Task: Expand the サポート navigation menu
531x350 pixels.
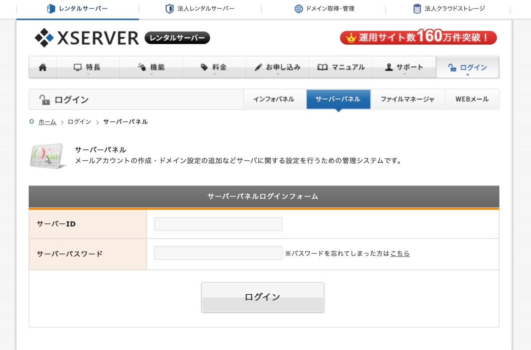Action: 404,67
